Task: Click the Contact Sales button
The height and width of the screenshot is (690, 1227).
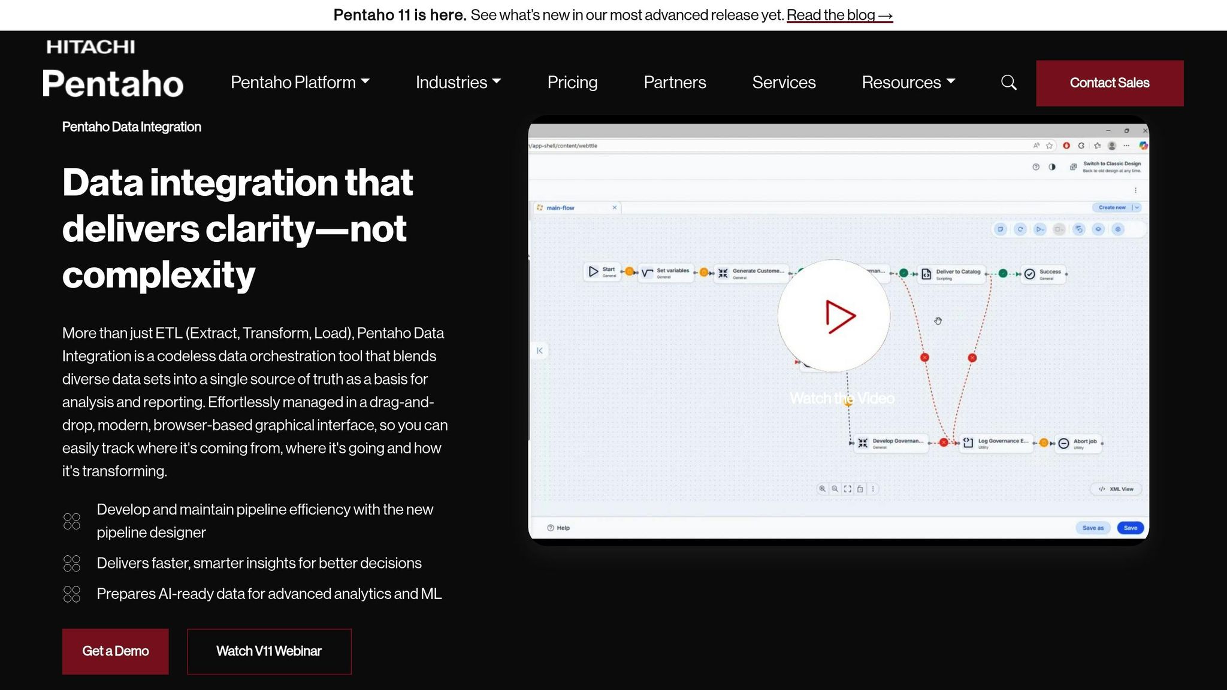Action: 1110,83
